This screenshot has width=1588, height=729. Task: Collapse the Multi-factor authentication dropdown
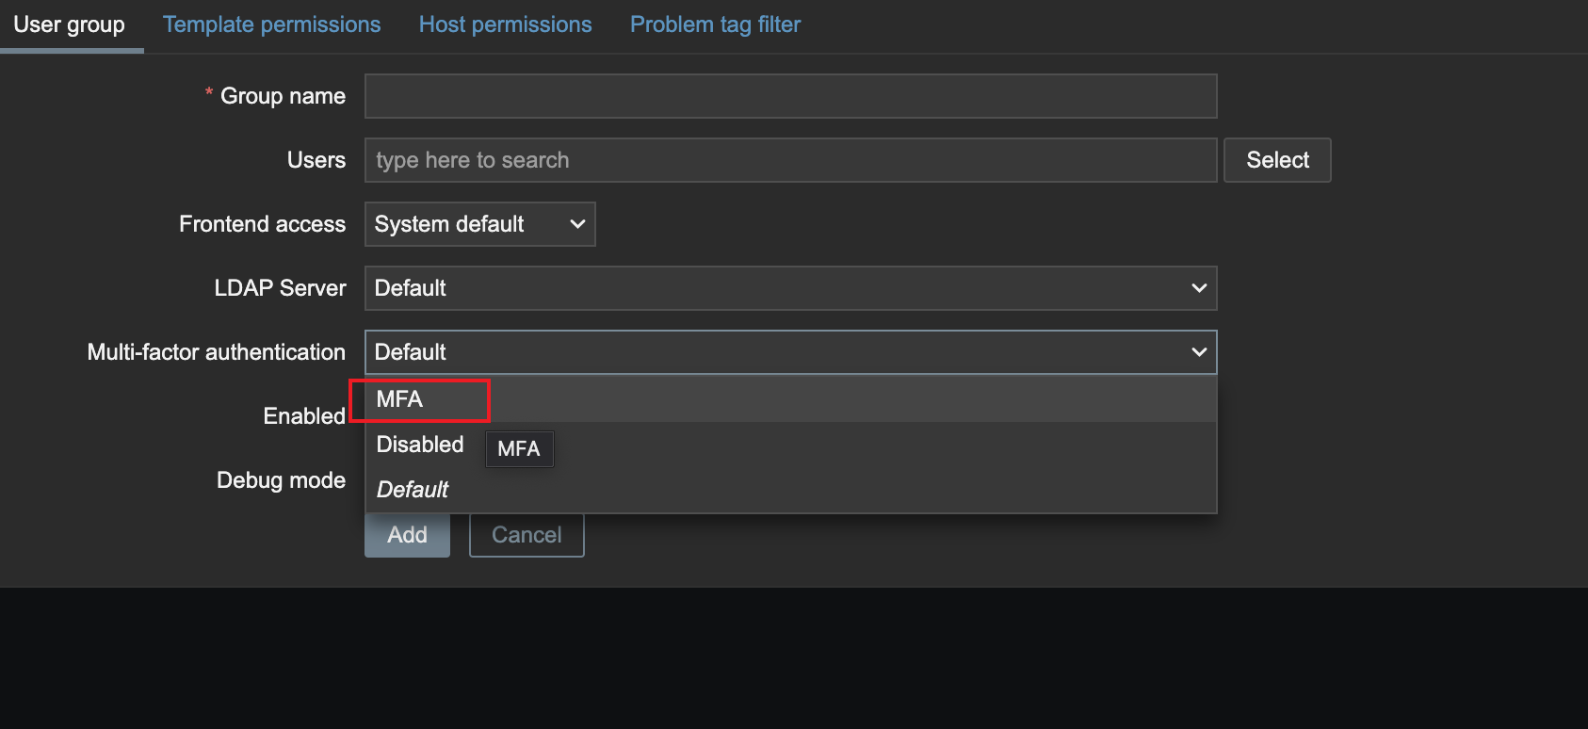tap(791, 352)
